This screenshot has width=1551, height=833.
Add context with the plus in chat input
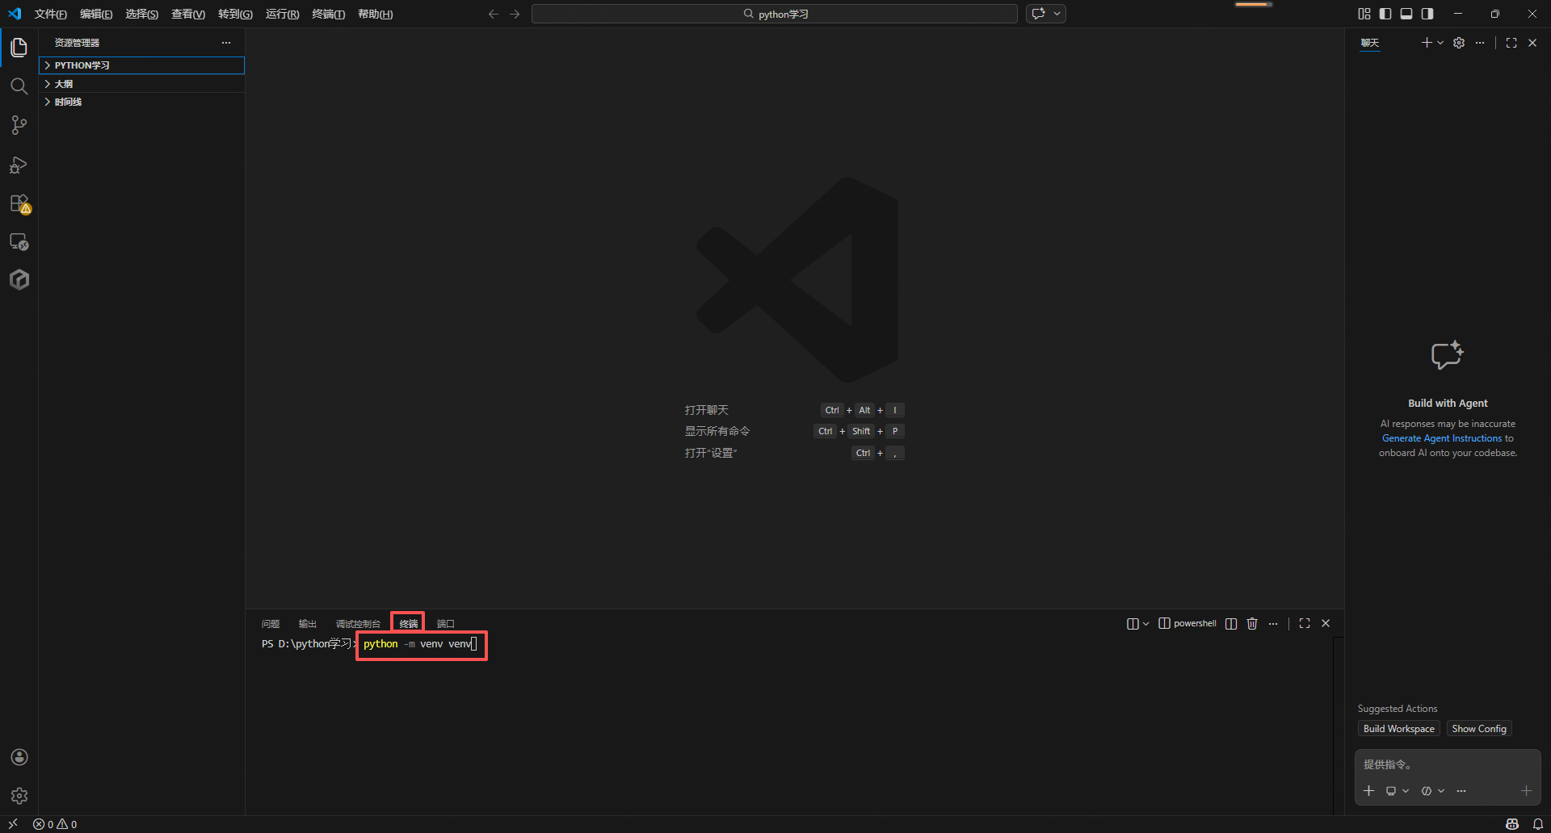click(1369, 791)
